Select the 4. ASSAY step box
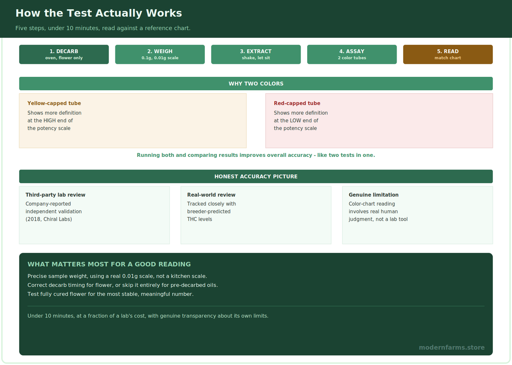Image resolution: width=512 pixels, height=365 pixels. (x=352, y=54)
